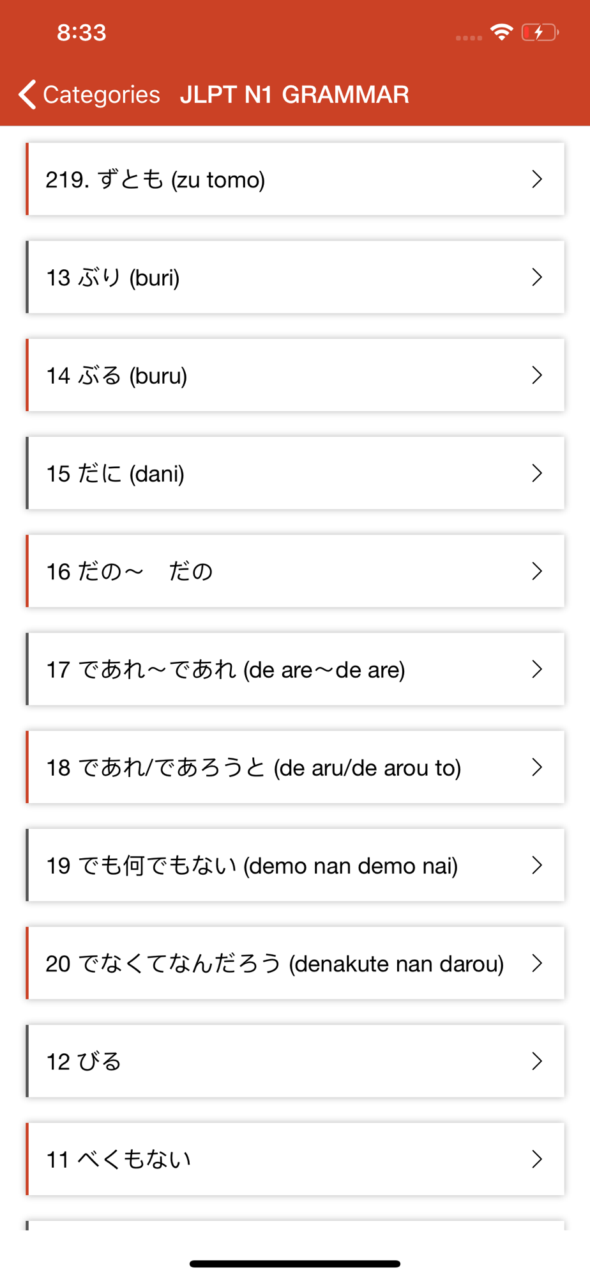Image resolution: width=590 pixels, height=1279 pixels.
Task: Tap the home indicator bar
Action: [x=295, y=1264]
